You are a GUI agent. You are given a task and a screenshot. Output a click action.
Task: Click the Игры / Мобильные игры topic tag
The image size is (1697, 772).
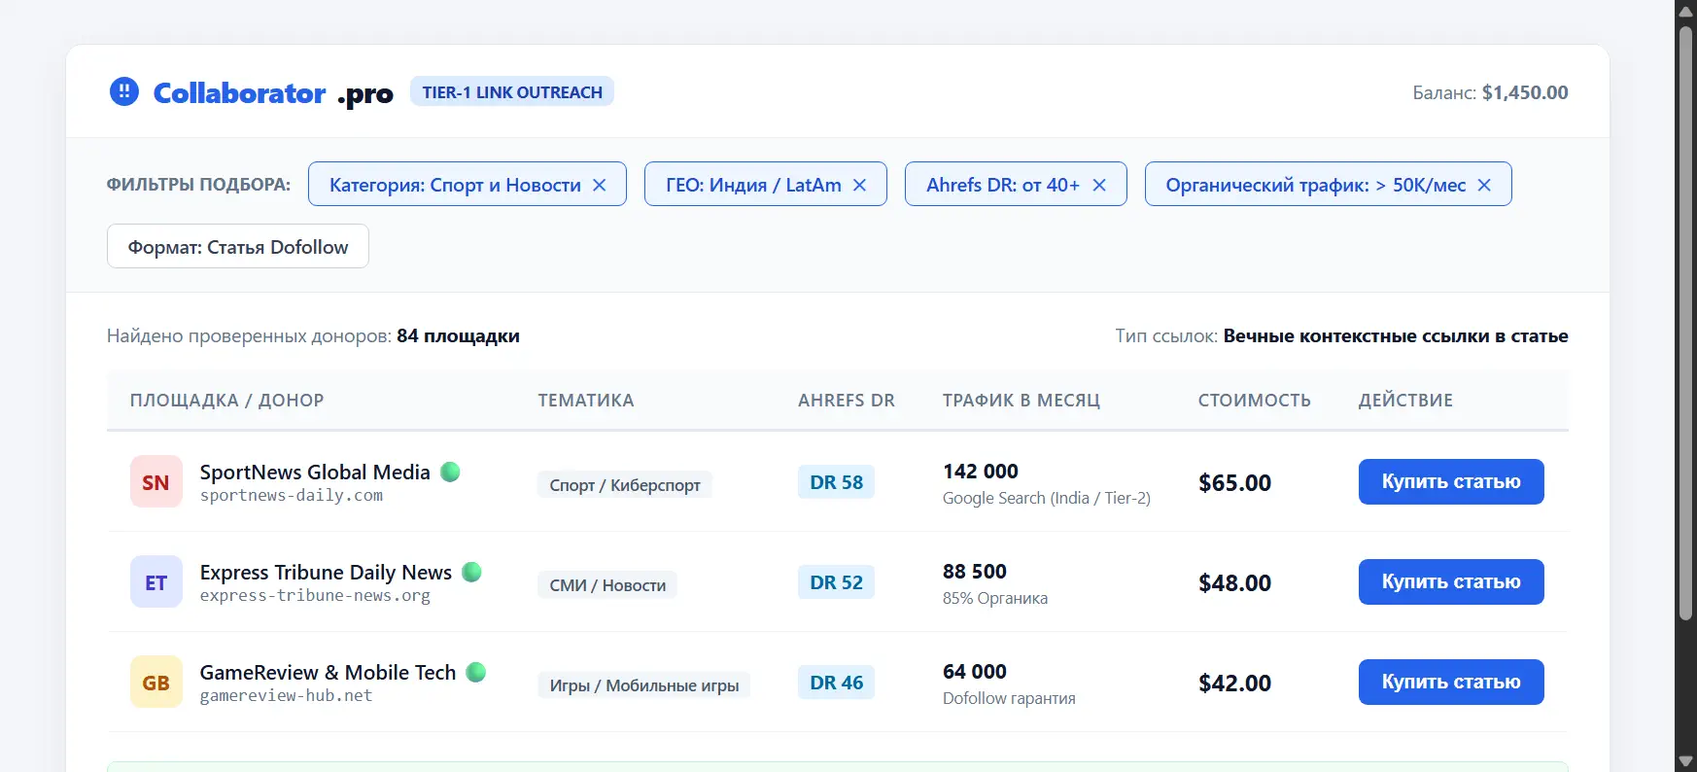pos(643,684)
